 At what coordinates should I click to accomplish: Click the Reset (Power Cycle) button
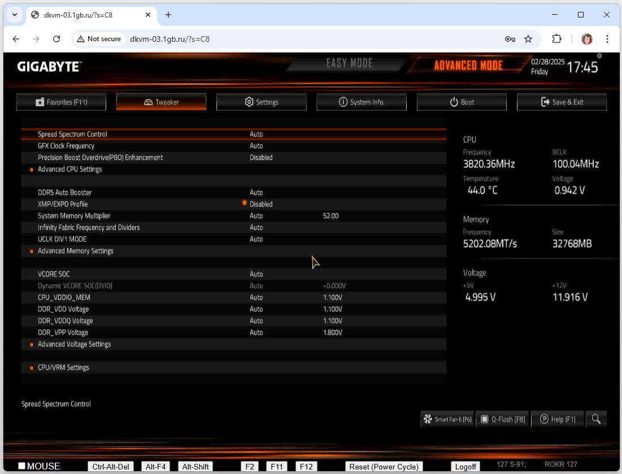click(384, 467)
